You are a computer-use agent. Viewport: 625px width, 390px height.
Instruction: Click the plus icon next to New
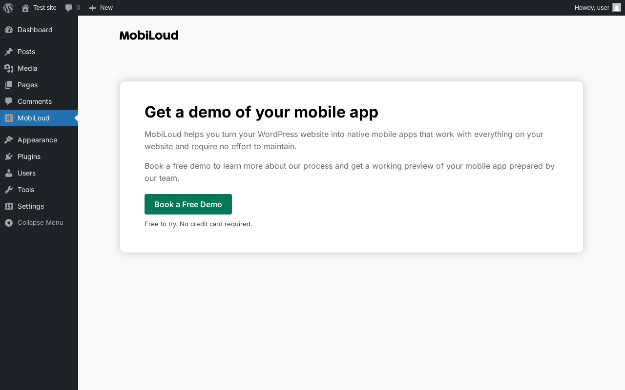(92, 8)
